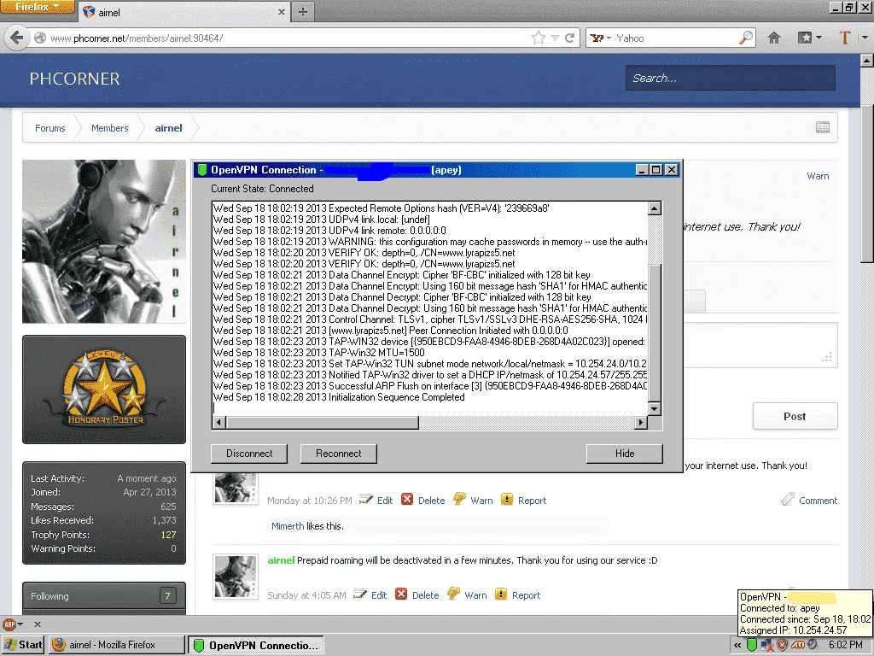
Task: Open the Members breadcrumb link
Action: click(x=110, y=128)
